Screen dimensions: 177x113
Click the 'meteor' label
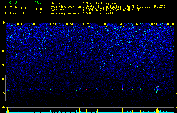point(40,9)
